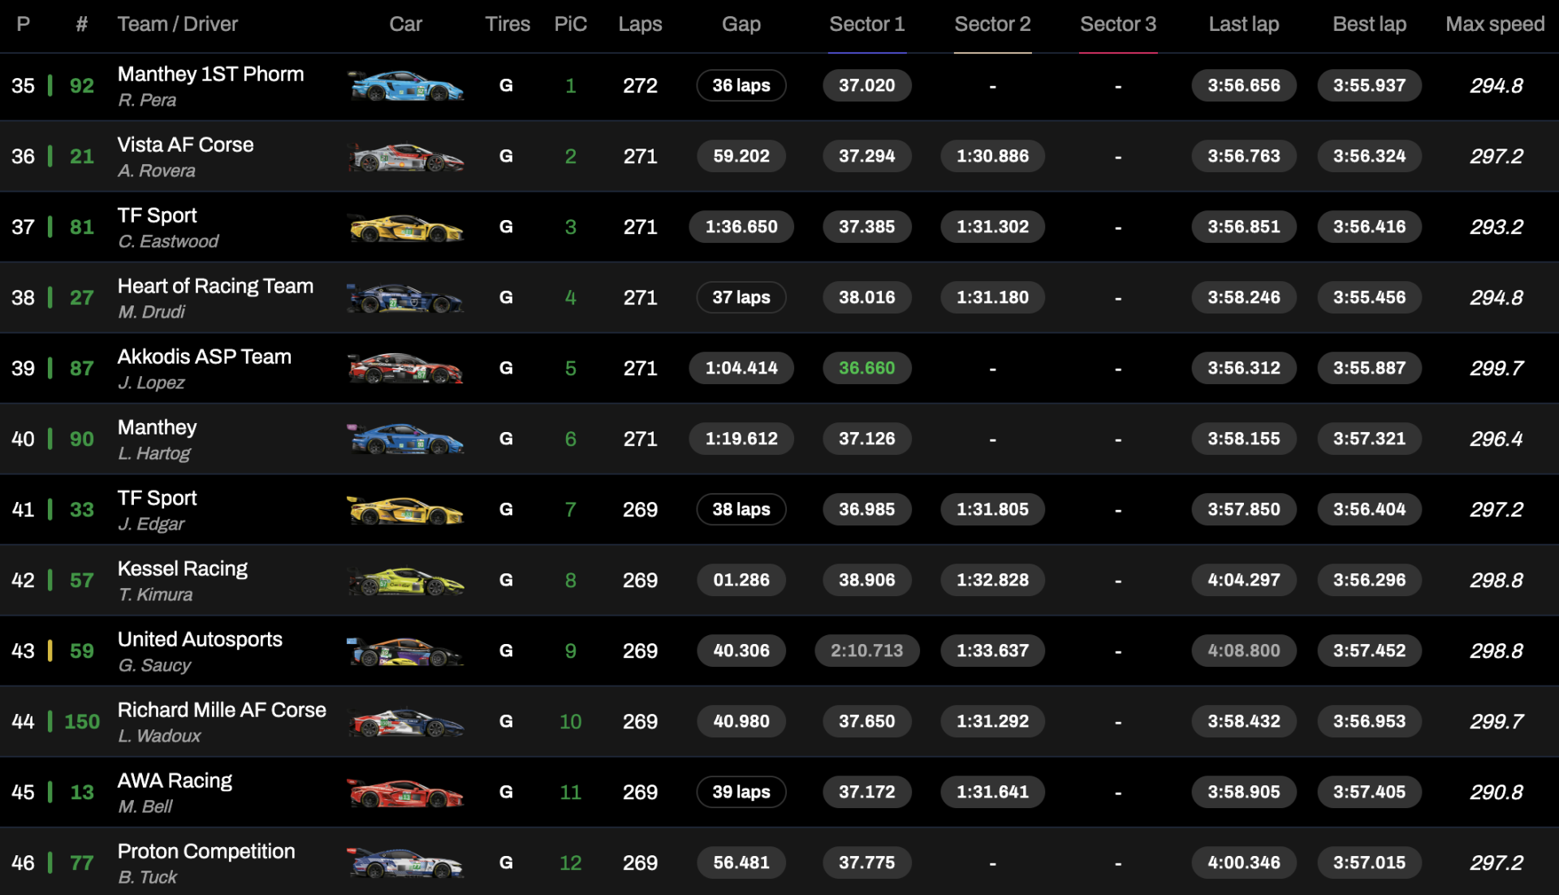Click car number 150

(82, 721)
